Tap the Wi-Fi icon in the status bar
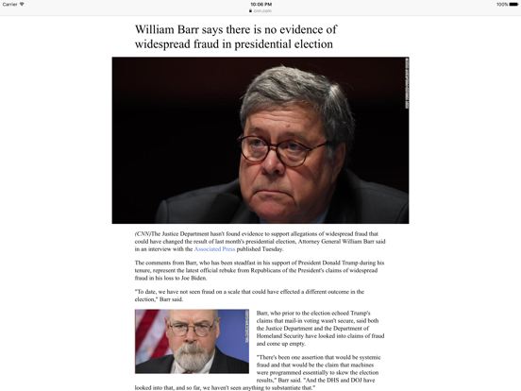 (22, 5)
